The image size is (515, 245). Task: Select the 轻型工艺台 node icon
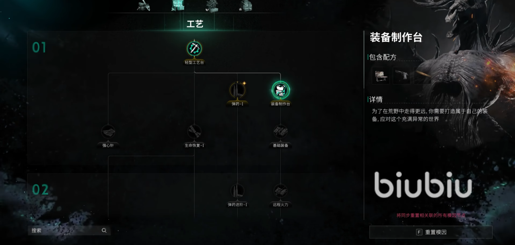[194, 49]
